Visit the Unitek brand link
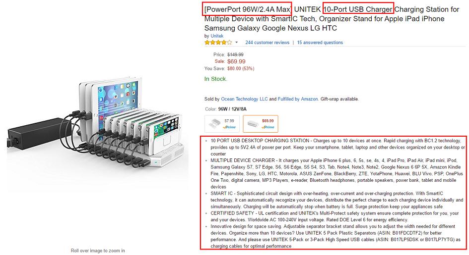Screen dimensions: 469x255 click(x=217, y=36)
